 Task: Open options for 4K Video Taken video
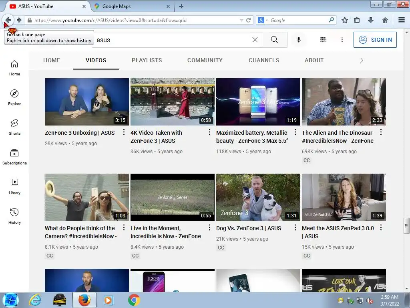pyautogui.click(x=209, y=132)
